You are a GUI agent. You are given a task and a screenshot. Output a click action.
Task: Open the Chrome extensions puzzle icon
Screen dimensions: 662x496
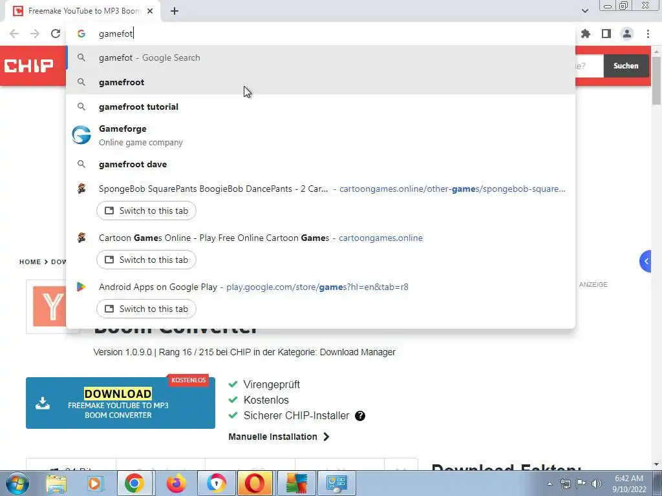tap(585, 34)
